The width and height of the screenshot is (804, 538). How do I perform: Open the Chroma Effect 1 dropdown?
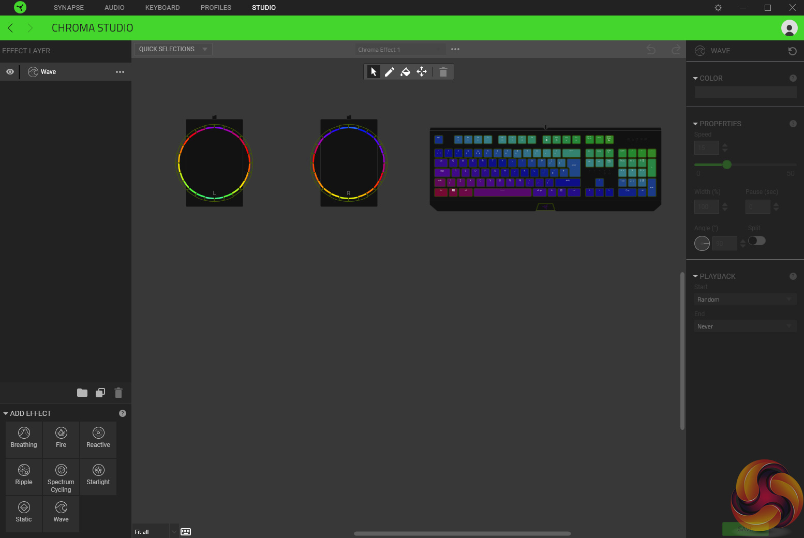[x=401, y=50]
